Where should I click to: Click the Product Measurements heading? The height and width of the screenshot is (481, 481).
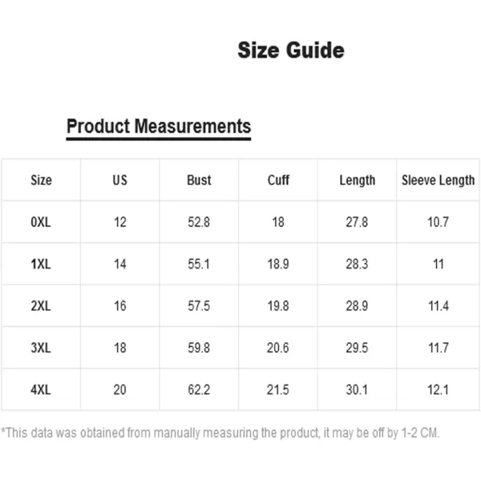click(x=159, y=127)
